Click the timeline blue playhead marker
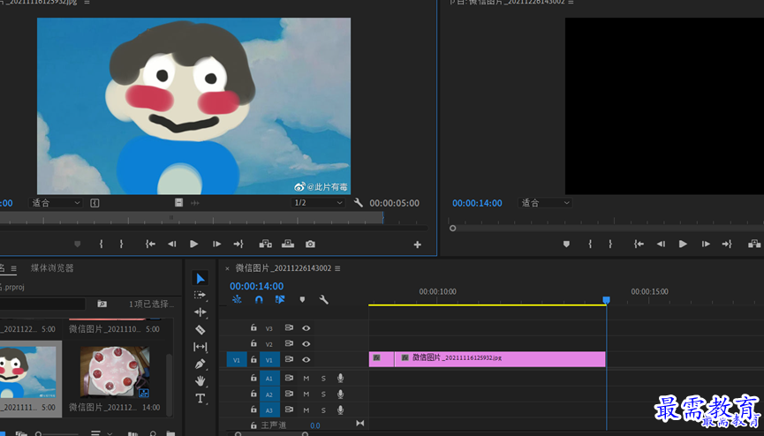The width and height of the screenshot is (764, 436). [606, 300]
